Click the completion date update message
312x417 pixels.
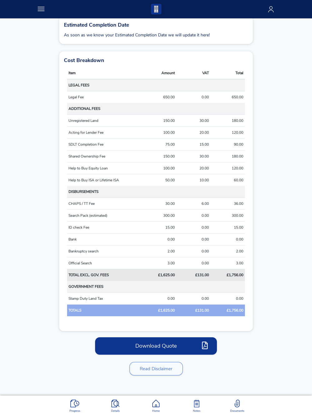(x=137, y=35)
